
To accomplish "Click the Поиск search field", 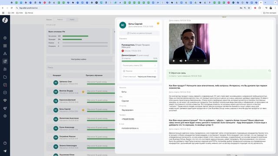I will coord(81,68).
